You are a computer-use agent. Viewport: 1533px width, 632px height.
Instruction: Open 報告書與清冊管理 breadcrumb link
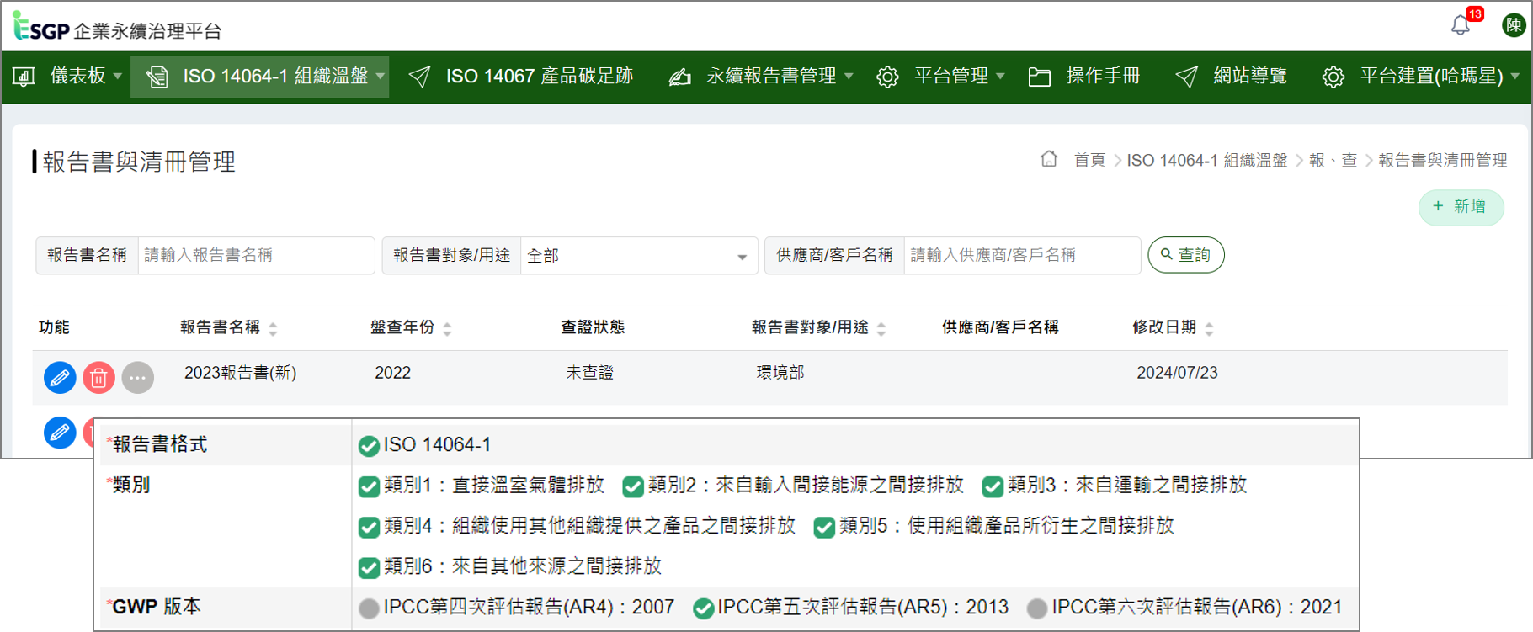point(1443,160)
